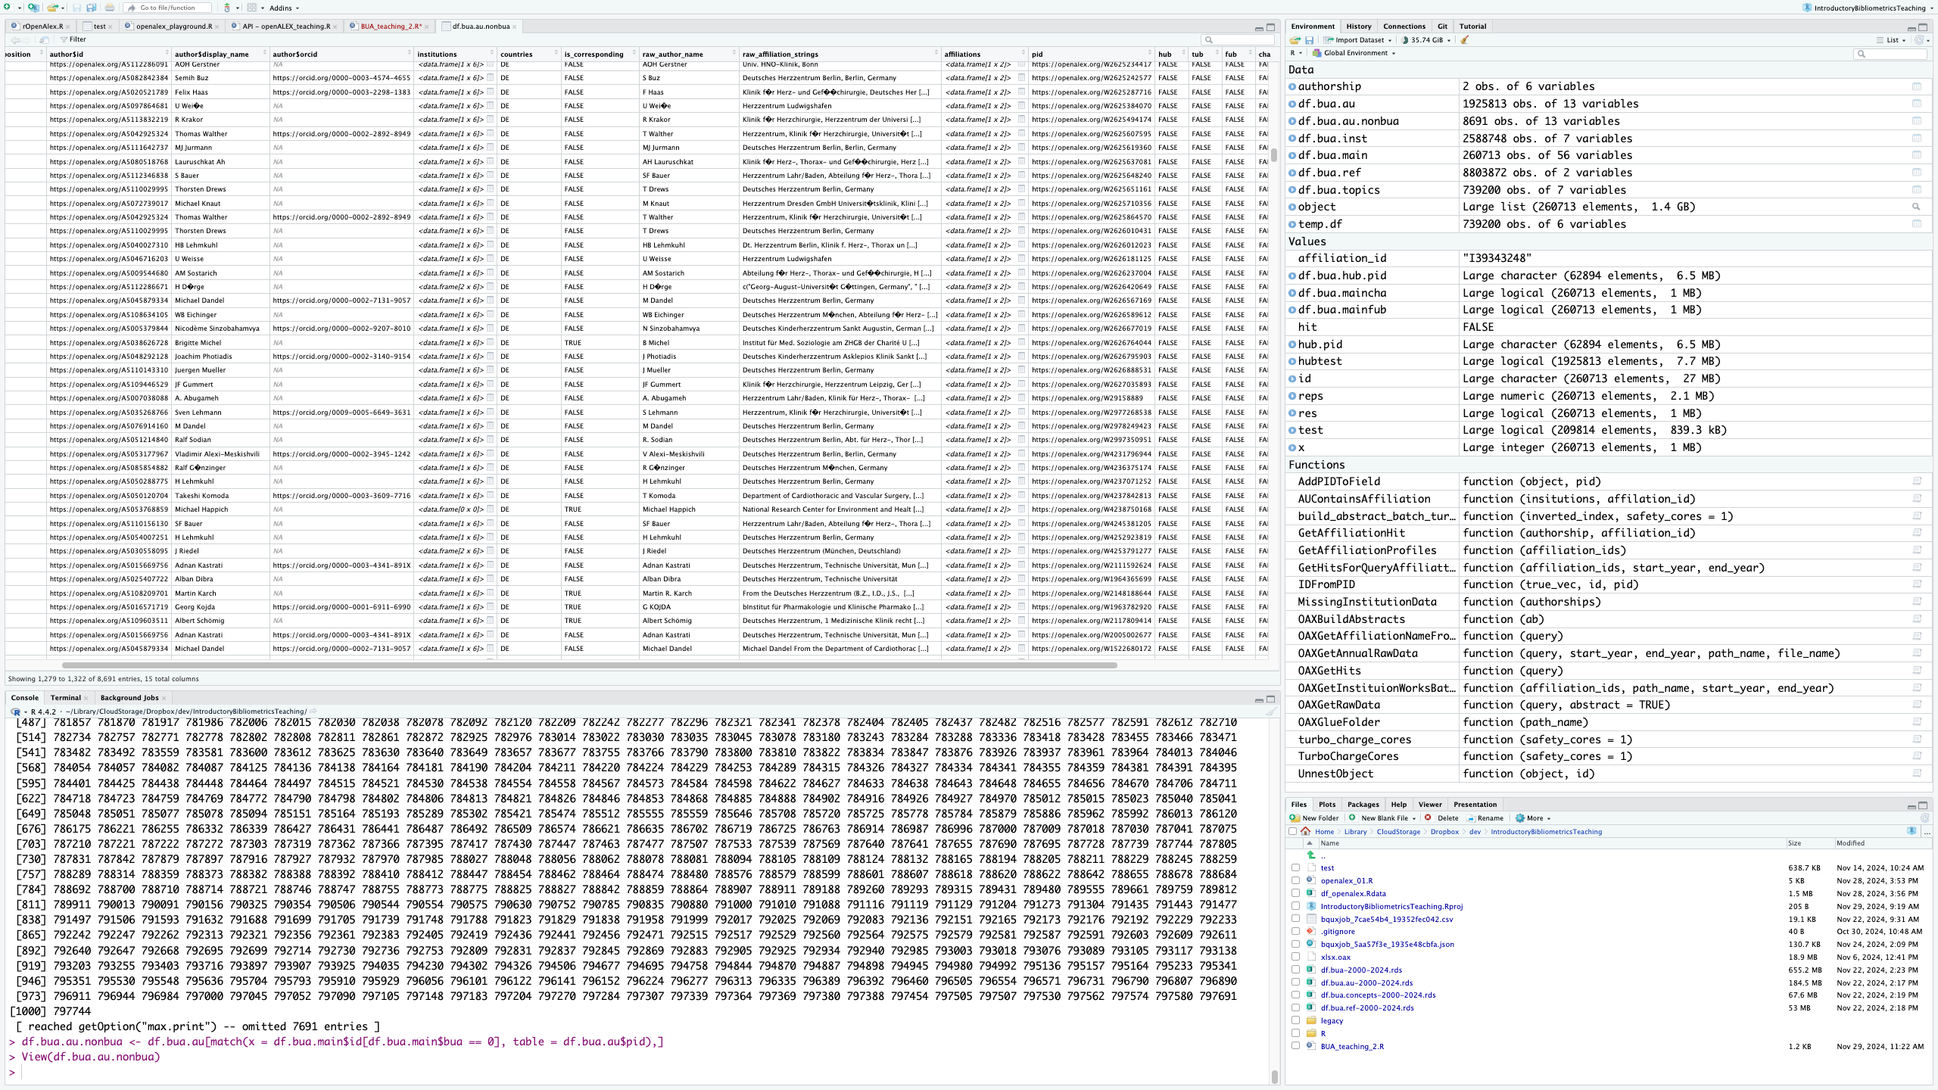Switch to the History tab
1938x1090 pixels.
(1358, 26)
